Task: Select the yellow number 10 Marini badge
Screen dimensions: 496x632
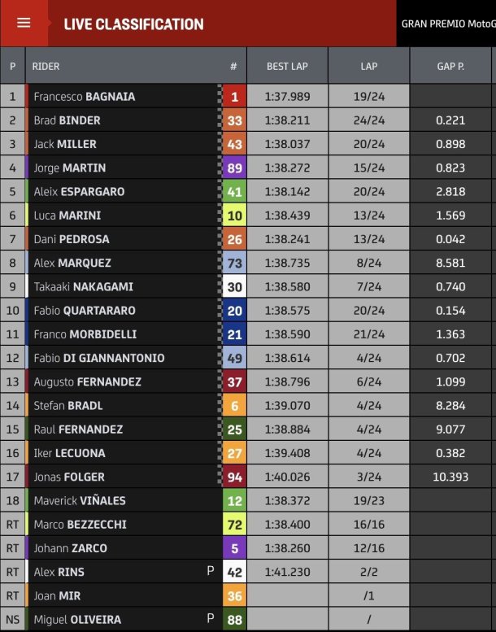Action: coord(234,216)
